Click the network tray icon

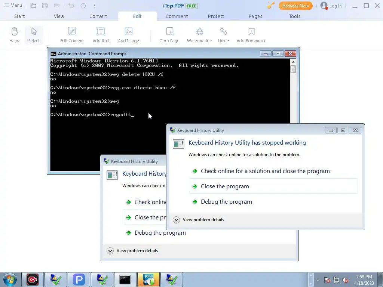click(336, 280)
